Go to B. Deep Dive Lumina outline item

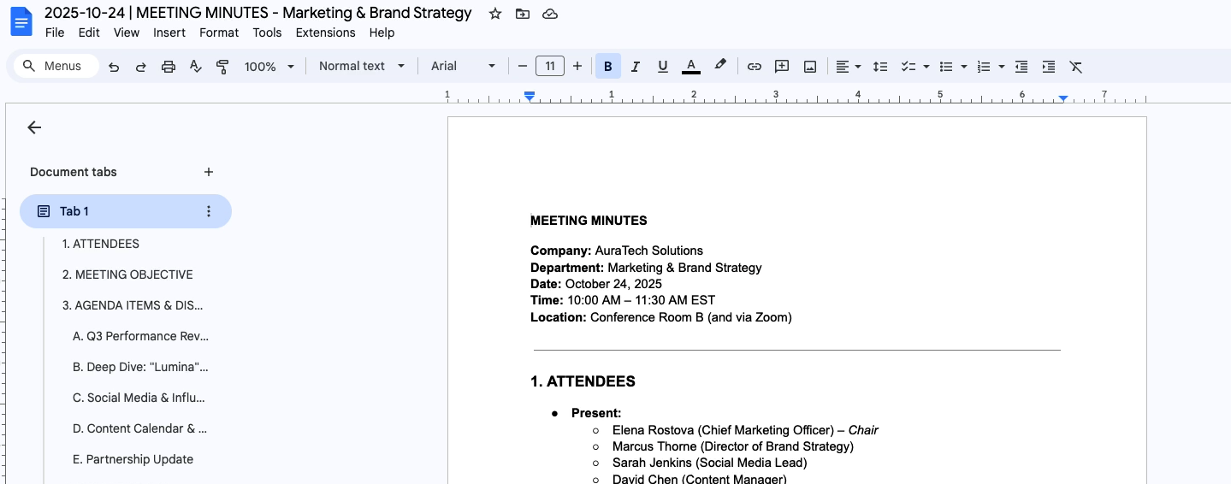(140, 367)
